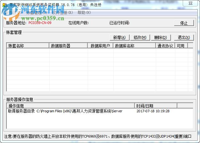
Task: Sort by 数据库名称 column header
Action: coord(134,46)
